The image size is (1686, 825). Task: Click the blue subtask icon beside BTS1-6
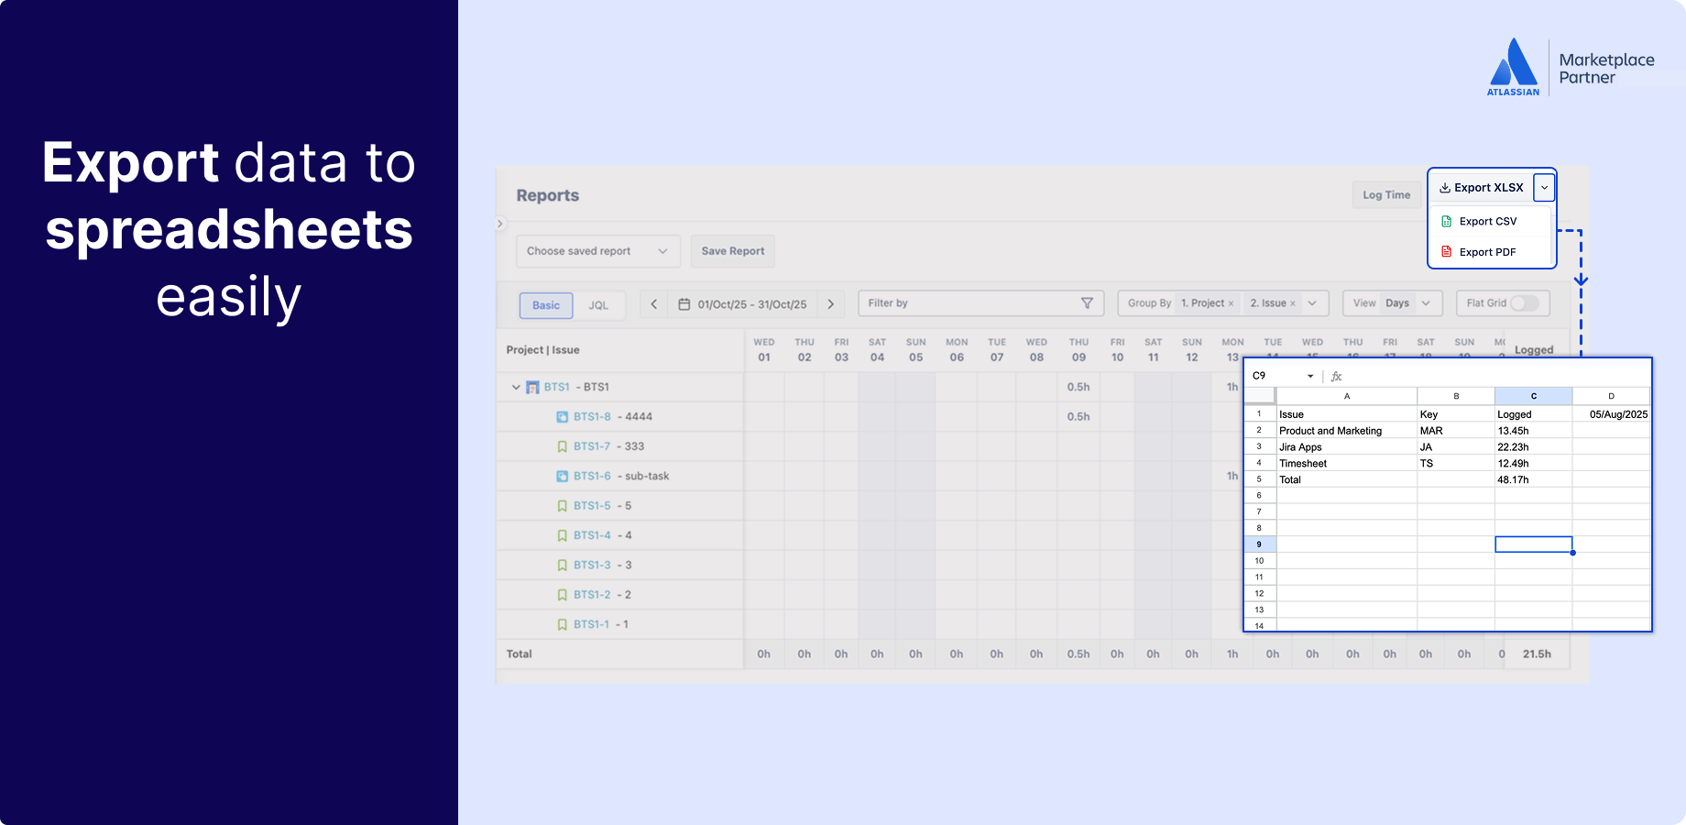(x=562, y=476)
